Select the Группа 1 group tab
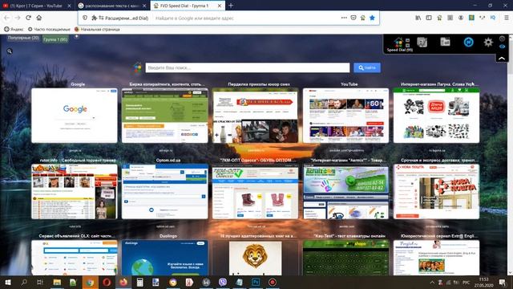513x289 pixels. 55,39
